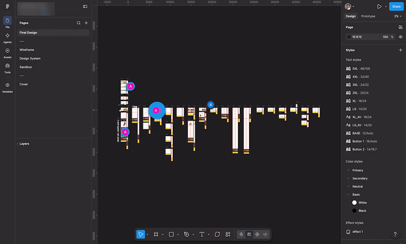Toggle Dev Mode code icon
The width and height of the screenshot is (406, 244).
pos(265,234)
